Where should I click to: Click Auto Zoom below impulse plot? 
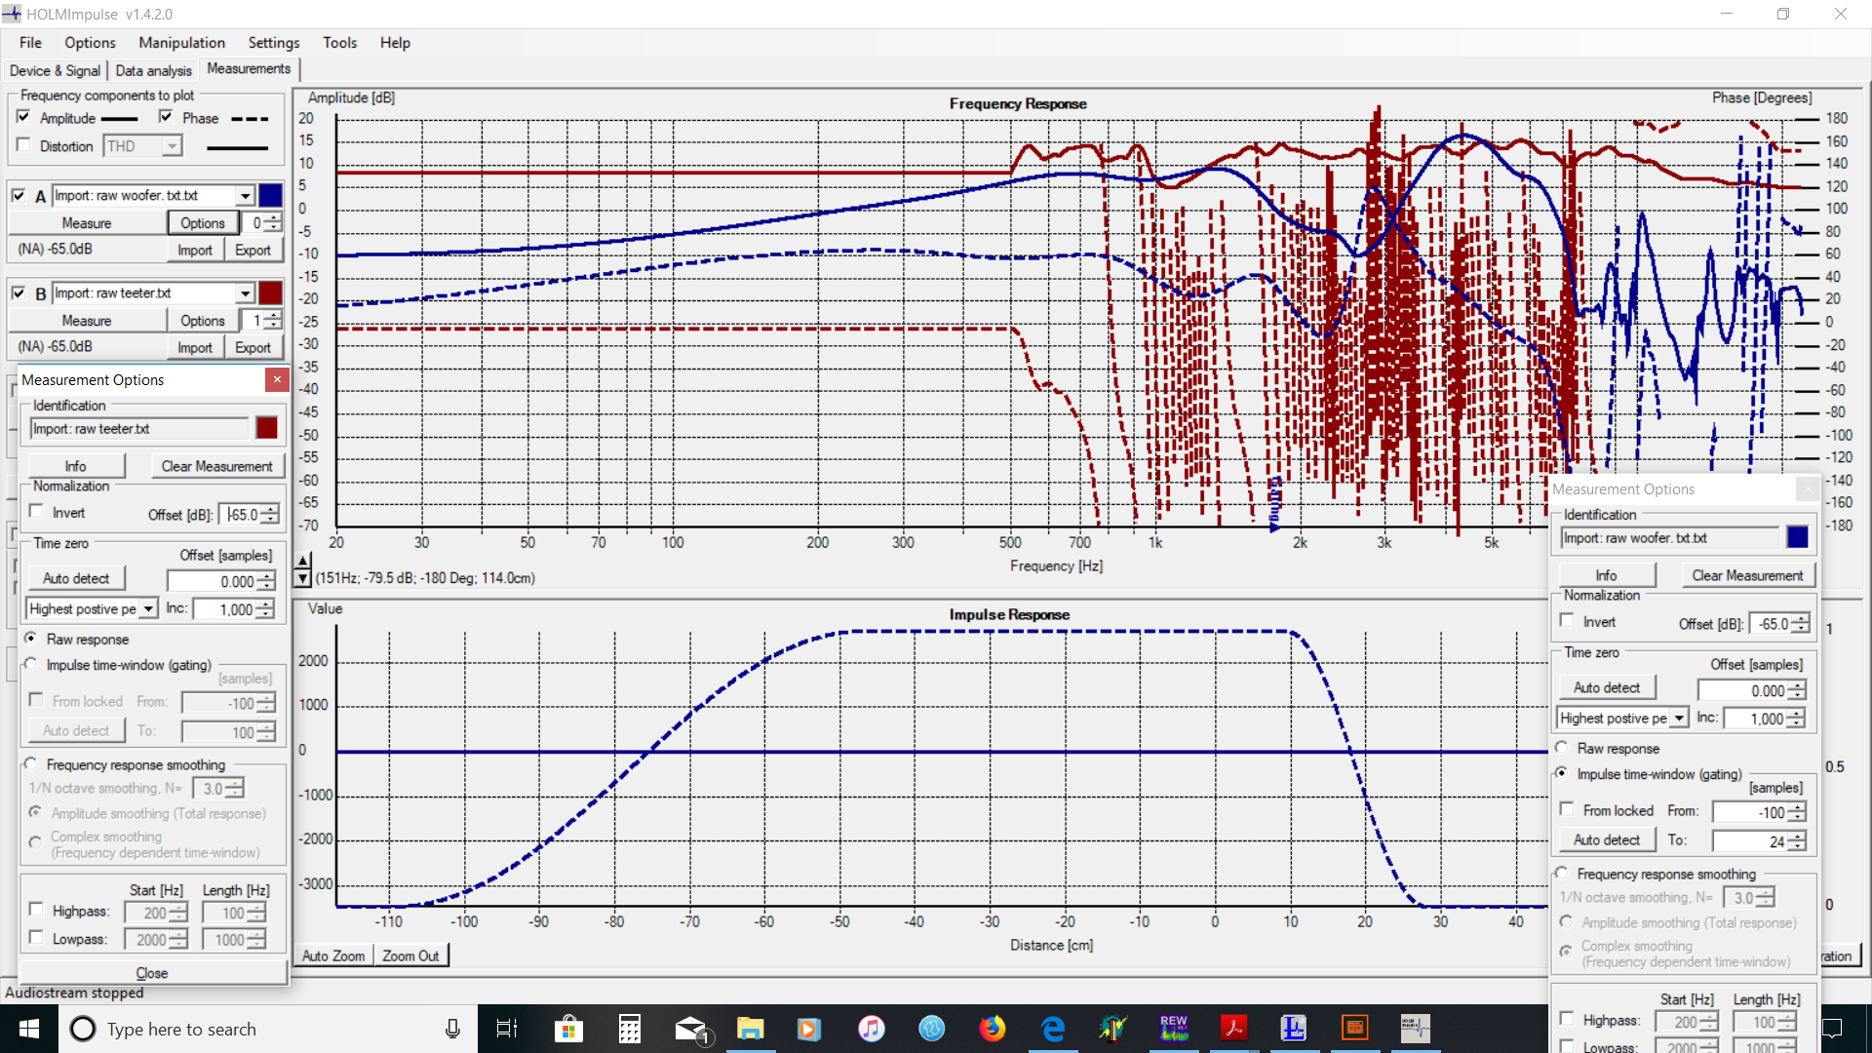click(333, 955)
